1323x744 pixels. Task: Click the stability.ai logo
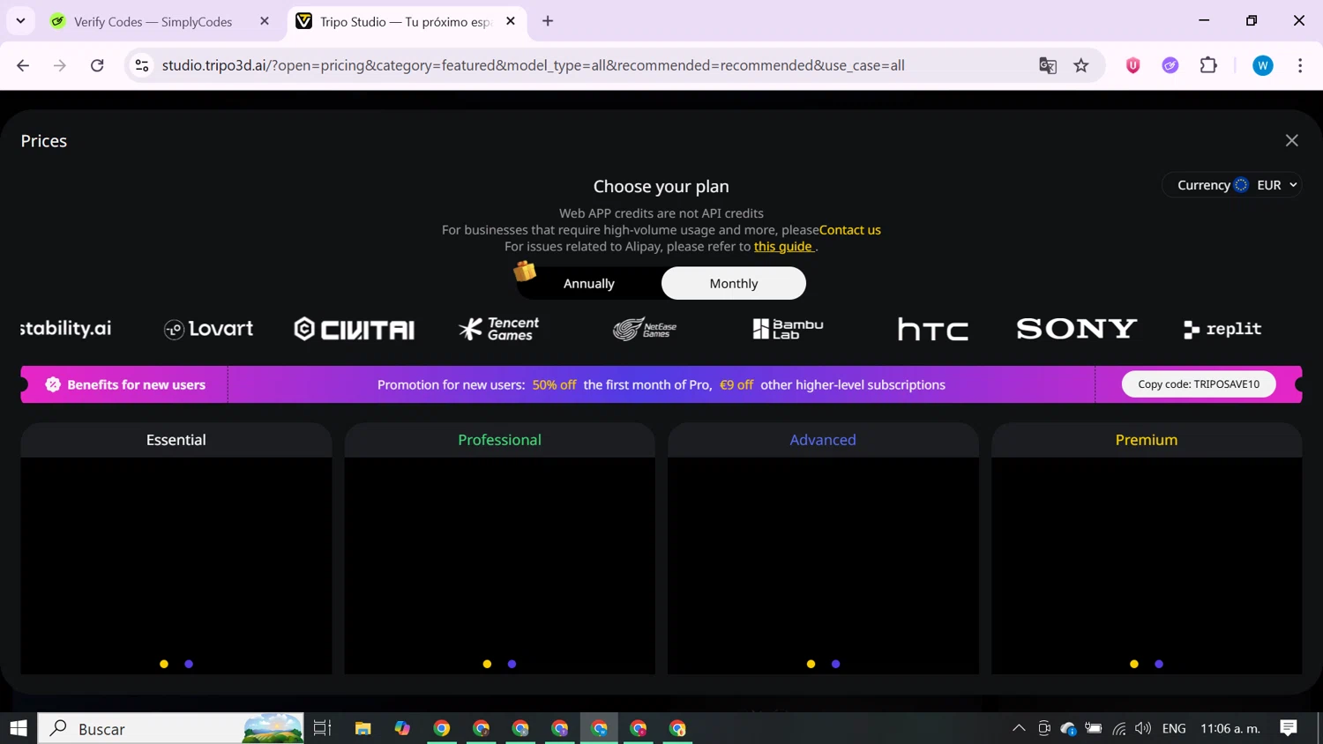pyautogui.click(x=66, y=329)
